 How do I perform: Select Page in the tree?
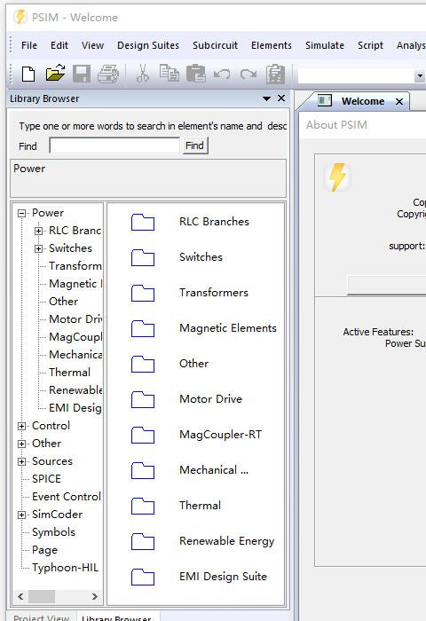pyautogui.click(x=44, y=550)
